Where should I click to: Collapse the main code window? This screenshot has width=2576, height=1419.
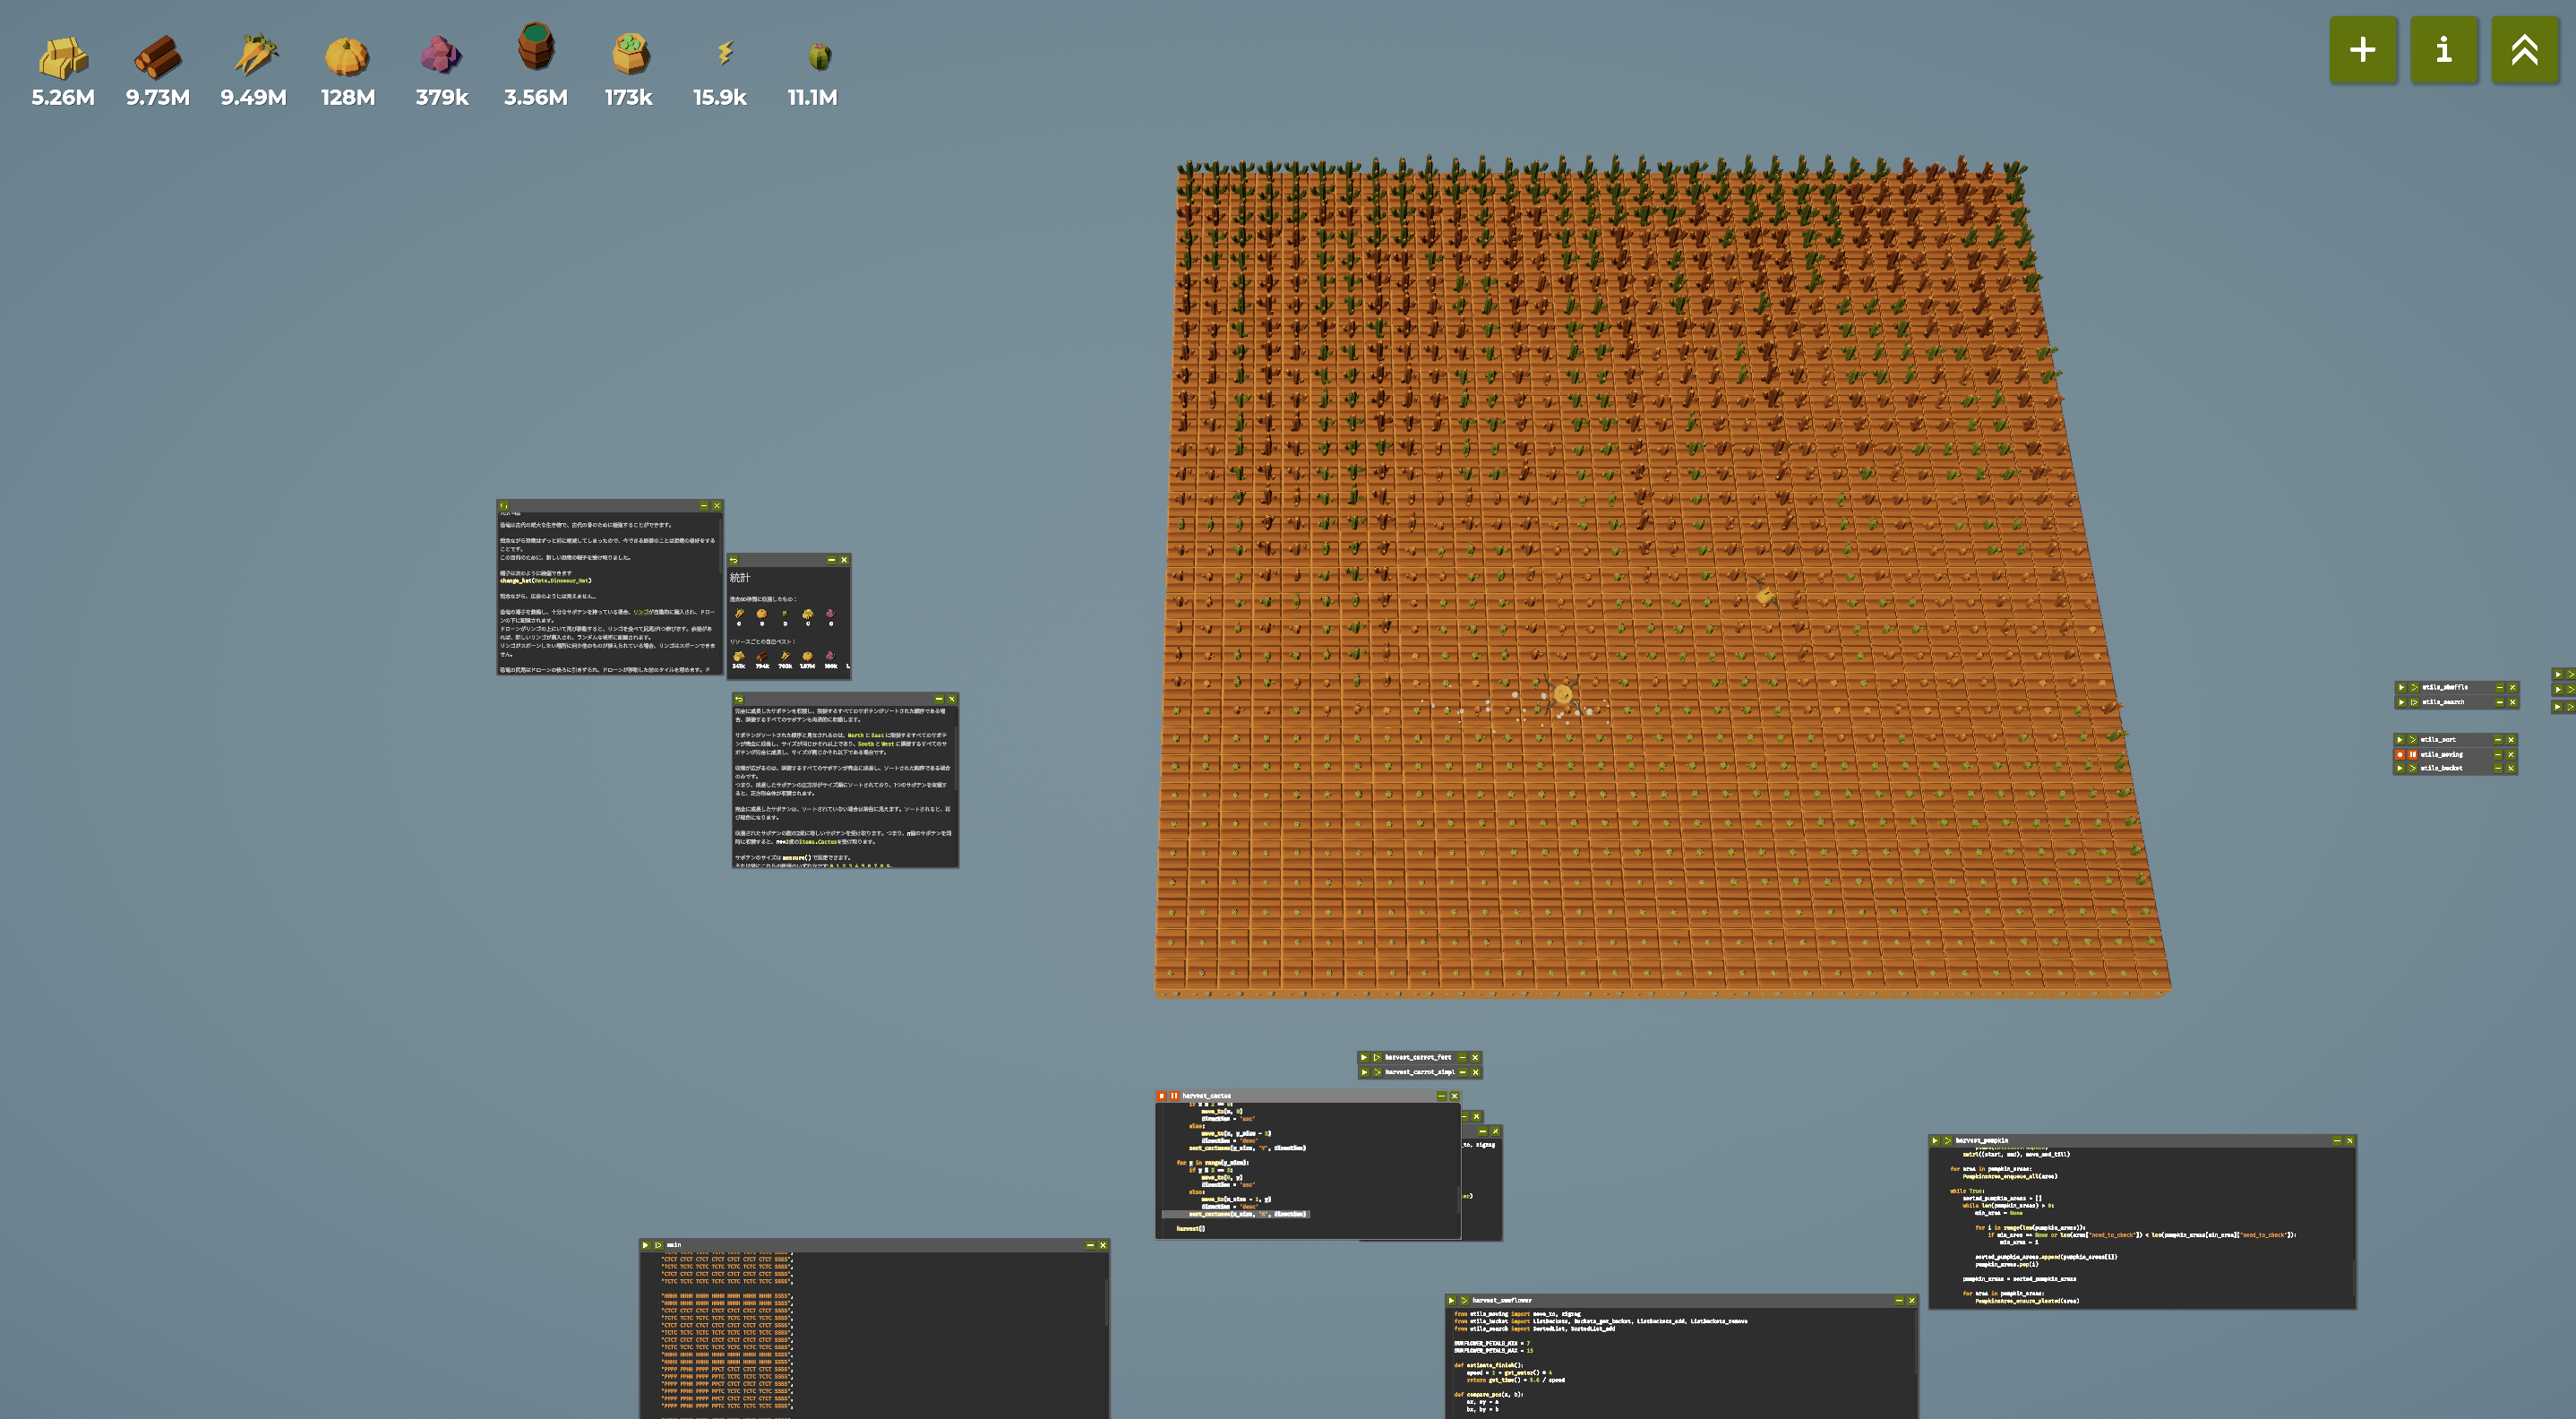click(1089, 1245)
